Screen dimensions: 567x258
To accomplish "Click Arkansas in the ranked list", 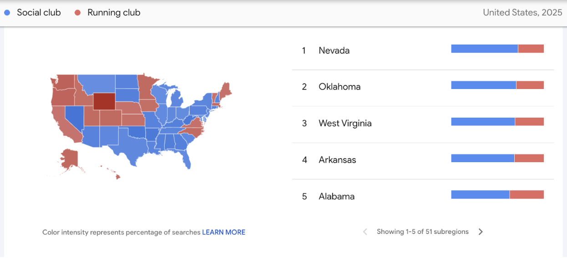I will [337, 160].
